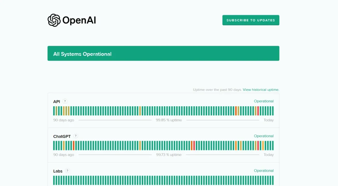Open the API help question mark icon
Viewport: 338px width, 186px height.
point(65,101)
